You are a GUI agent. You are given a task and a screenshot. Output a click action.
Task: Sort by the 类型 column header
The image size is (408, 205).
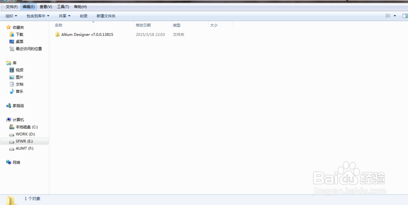pos(177,25)
